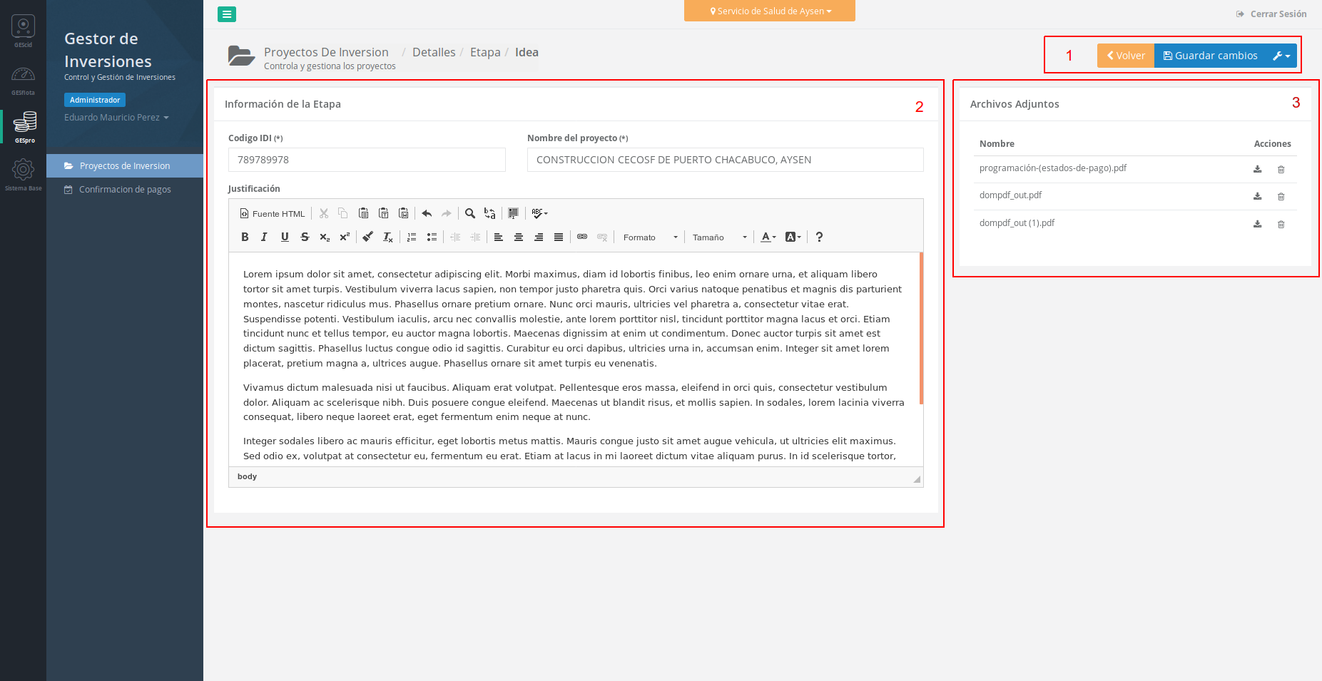Toggle bold formatting in the editor
This screenshot has width=1322, height=681.
point(245,237)
